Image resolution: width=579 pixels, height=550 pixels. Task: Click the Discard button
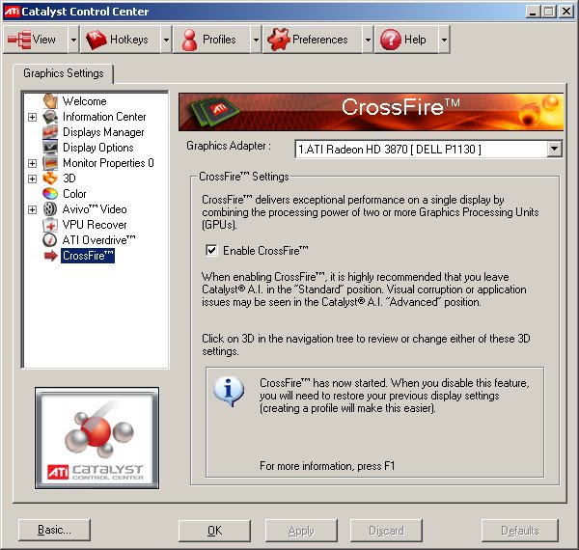pyautogui.click(x=386, y=531)
